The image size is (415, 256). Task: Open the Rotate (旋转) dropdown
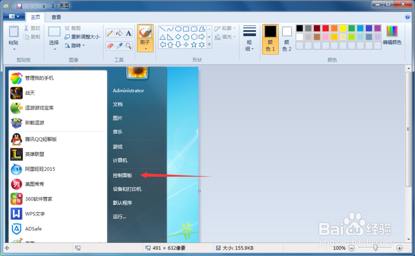[x=75, y=45]
